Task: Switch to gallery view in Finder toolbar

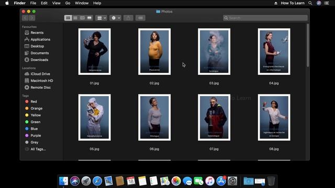Action: pyautogui.click(x=90, y=18)
